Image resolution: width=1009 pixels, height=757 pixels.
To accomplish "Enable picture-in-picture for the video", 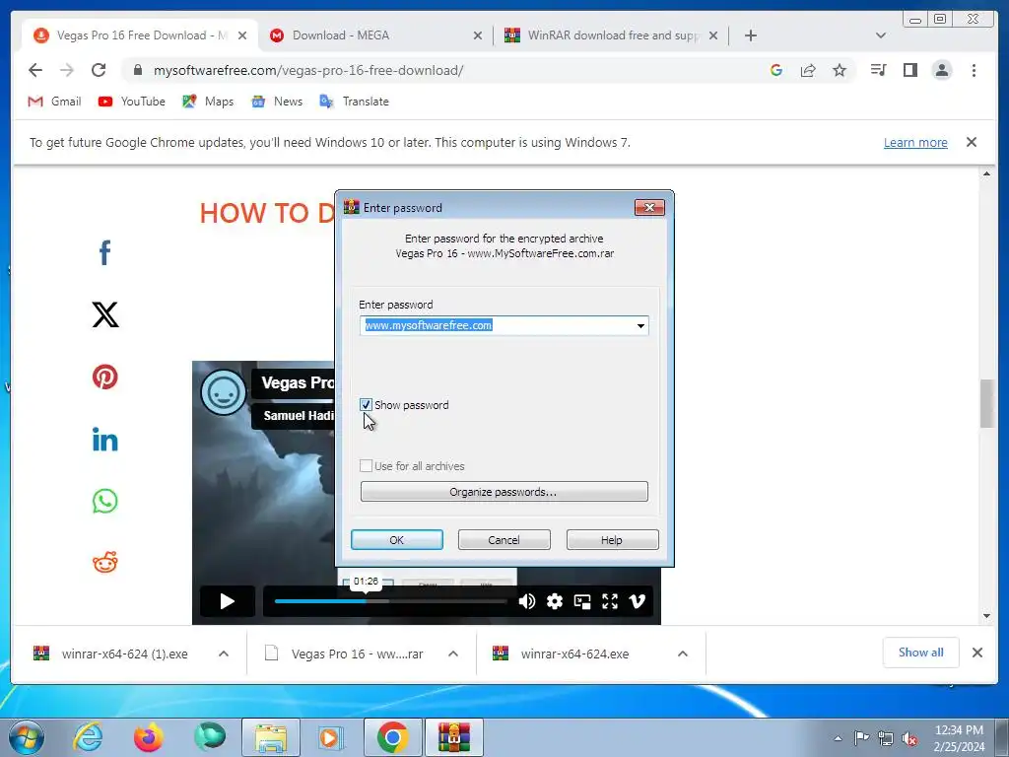I will pos(582,601).
